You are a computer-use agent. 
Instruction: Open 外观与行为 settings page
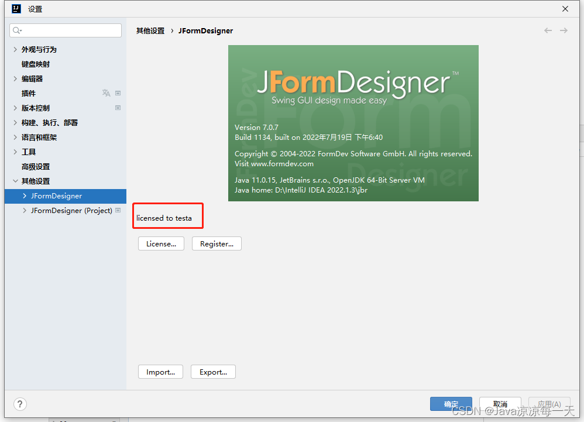coord(39,50)
